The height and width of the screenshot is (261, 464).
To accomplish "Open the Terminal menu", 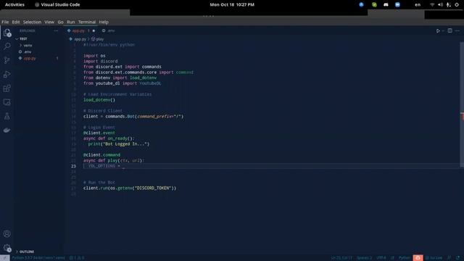I will coord(87,22).
